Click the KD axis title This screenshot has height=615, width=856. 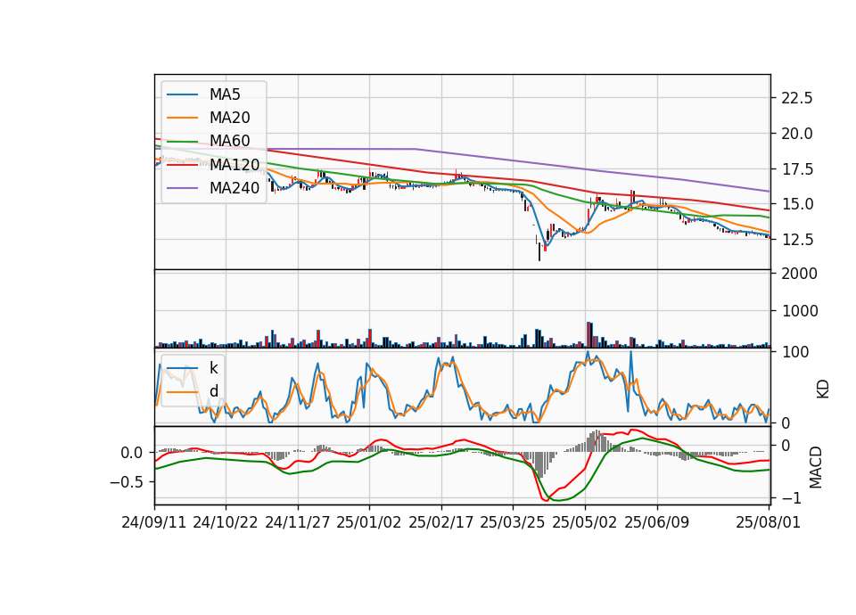pyautogui.click(x=822, y=389)
